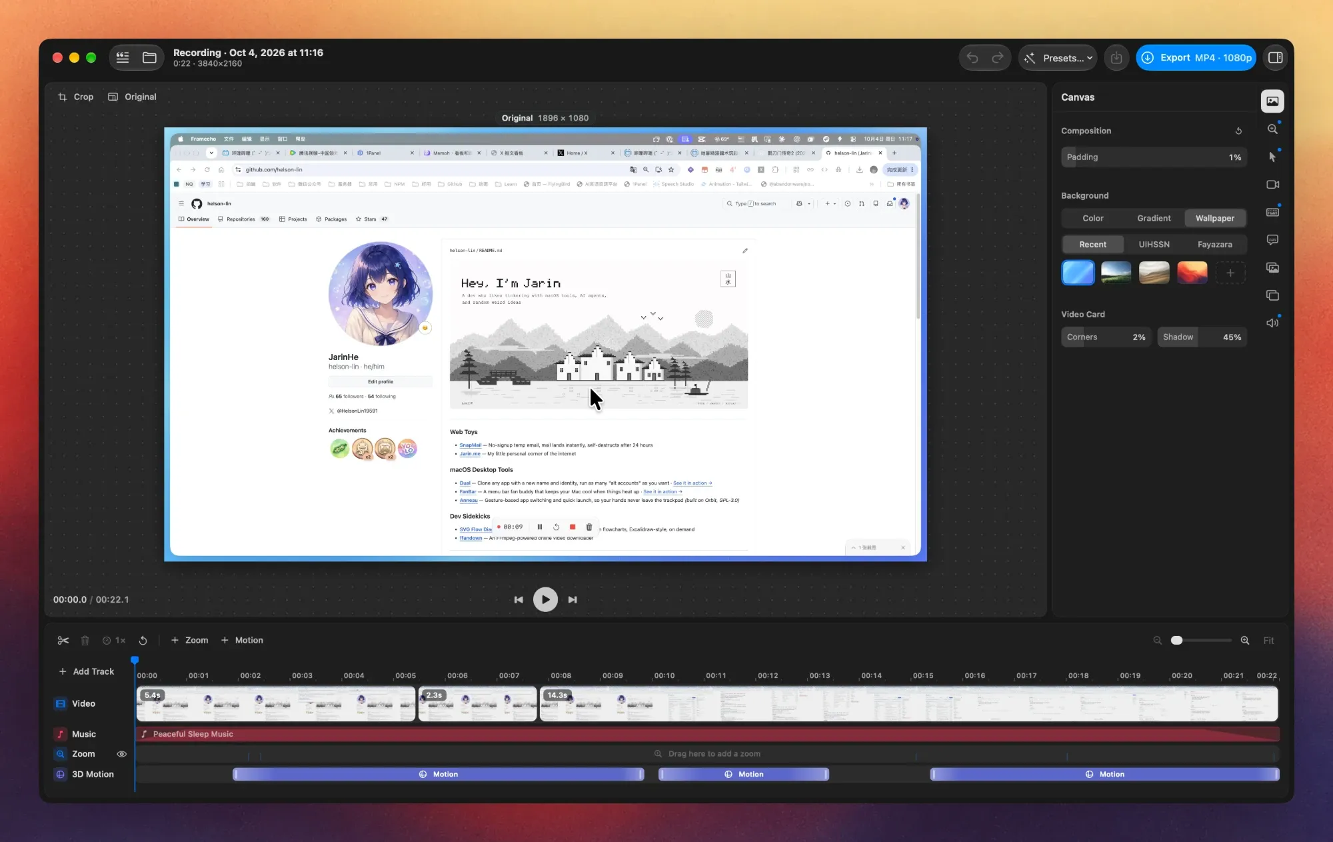1333x842 pixels.
Task: Select the Gradient background option
Action: pos(1154,218)
